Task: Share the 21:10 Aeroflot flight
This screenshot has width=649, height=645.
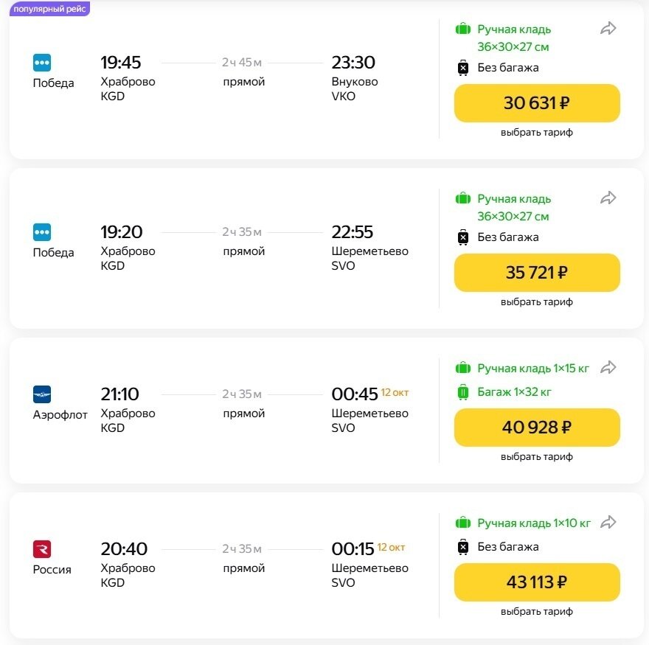Action: (x=608, y=368)
